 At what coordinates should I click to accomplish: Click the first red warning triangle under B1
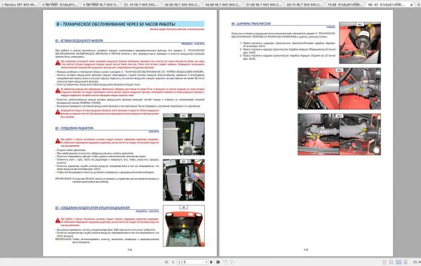point(58,63)
